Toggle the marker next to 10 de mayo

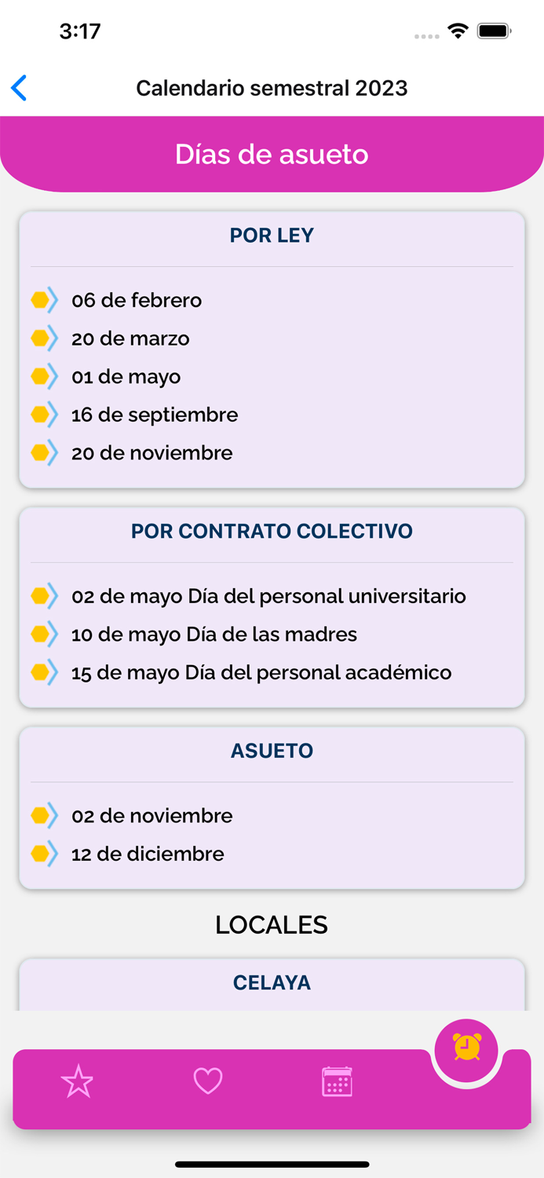click(42, 634)
